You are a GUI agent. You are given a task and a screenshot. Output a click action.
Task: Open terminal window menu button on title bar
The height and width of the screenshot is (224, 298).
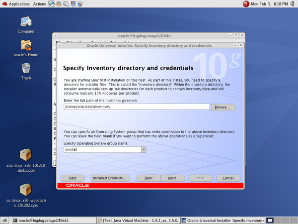tap(56, 35)
